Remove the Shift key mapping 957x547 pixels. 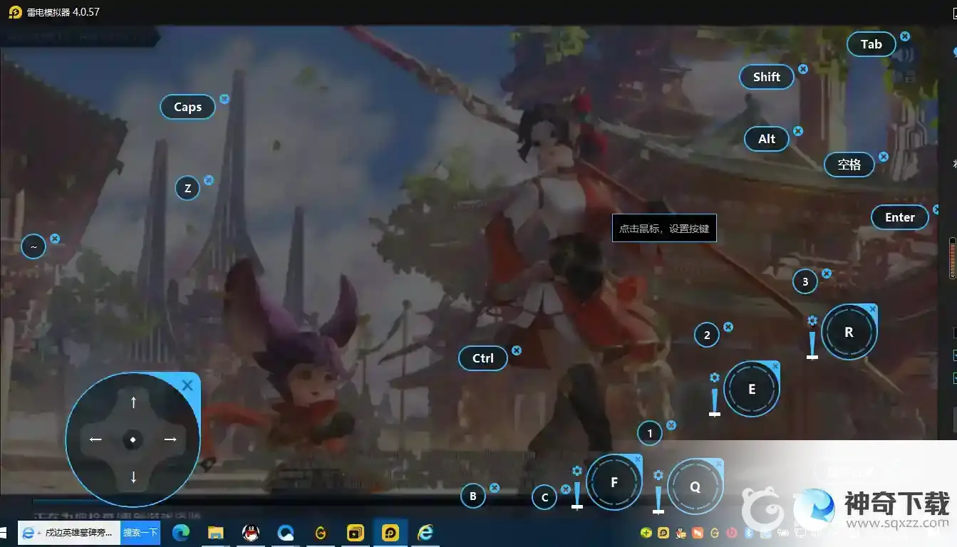(x=803, y=69)
